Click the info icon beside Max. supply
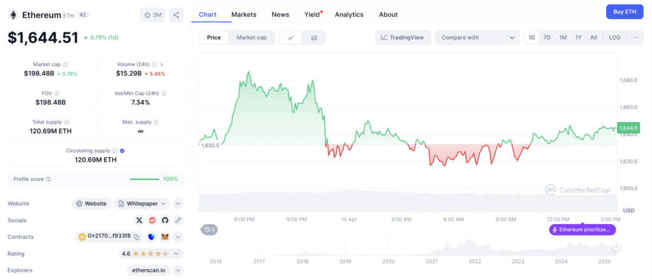Viewport: 652px width, 280px height. (157, 123)
